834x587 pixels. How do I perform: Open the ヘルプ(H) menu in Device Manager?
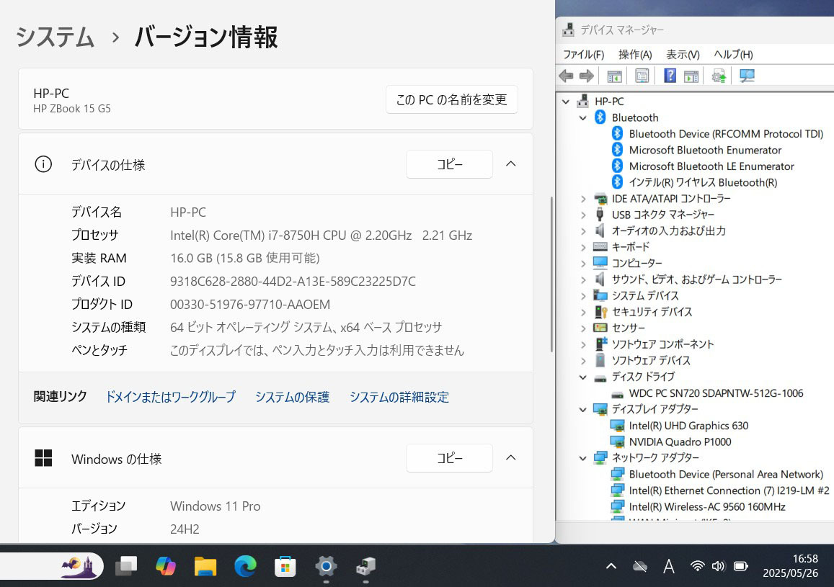click(x=733, y=54)
